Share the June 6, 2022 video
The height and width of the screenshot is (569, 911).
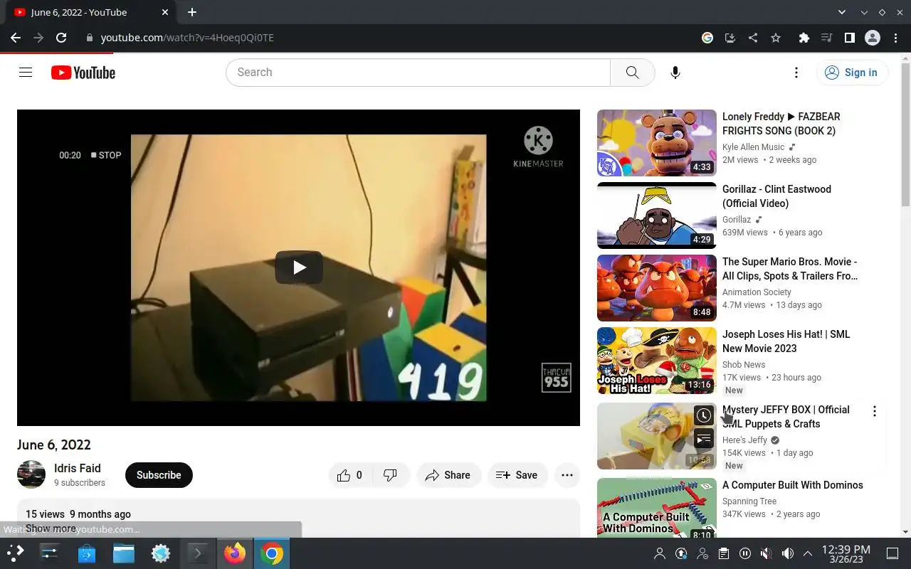pos(448,475)
